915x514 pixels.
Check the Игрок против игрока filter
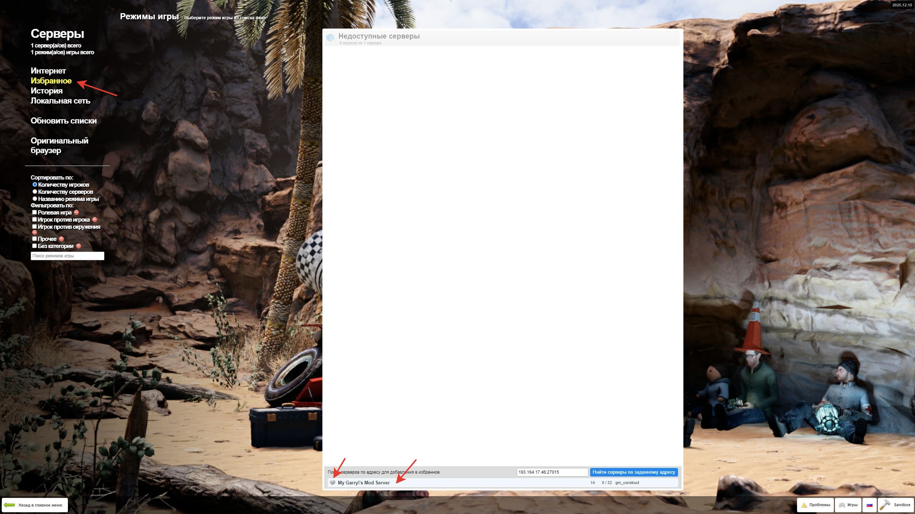coord(34,220)
